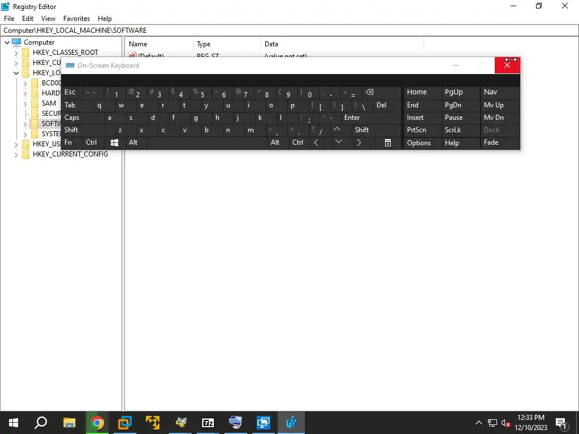Click the Windows logo key on the On-Screen Keyboard
This screenshot has height=434, width=579.
click(114, 143)
